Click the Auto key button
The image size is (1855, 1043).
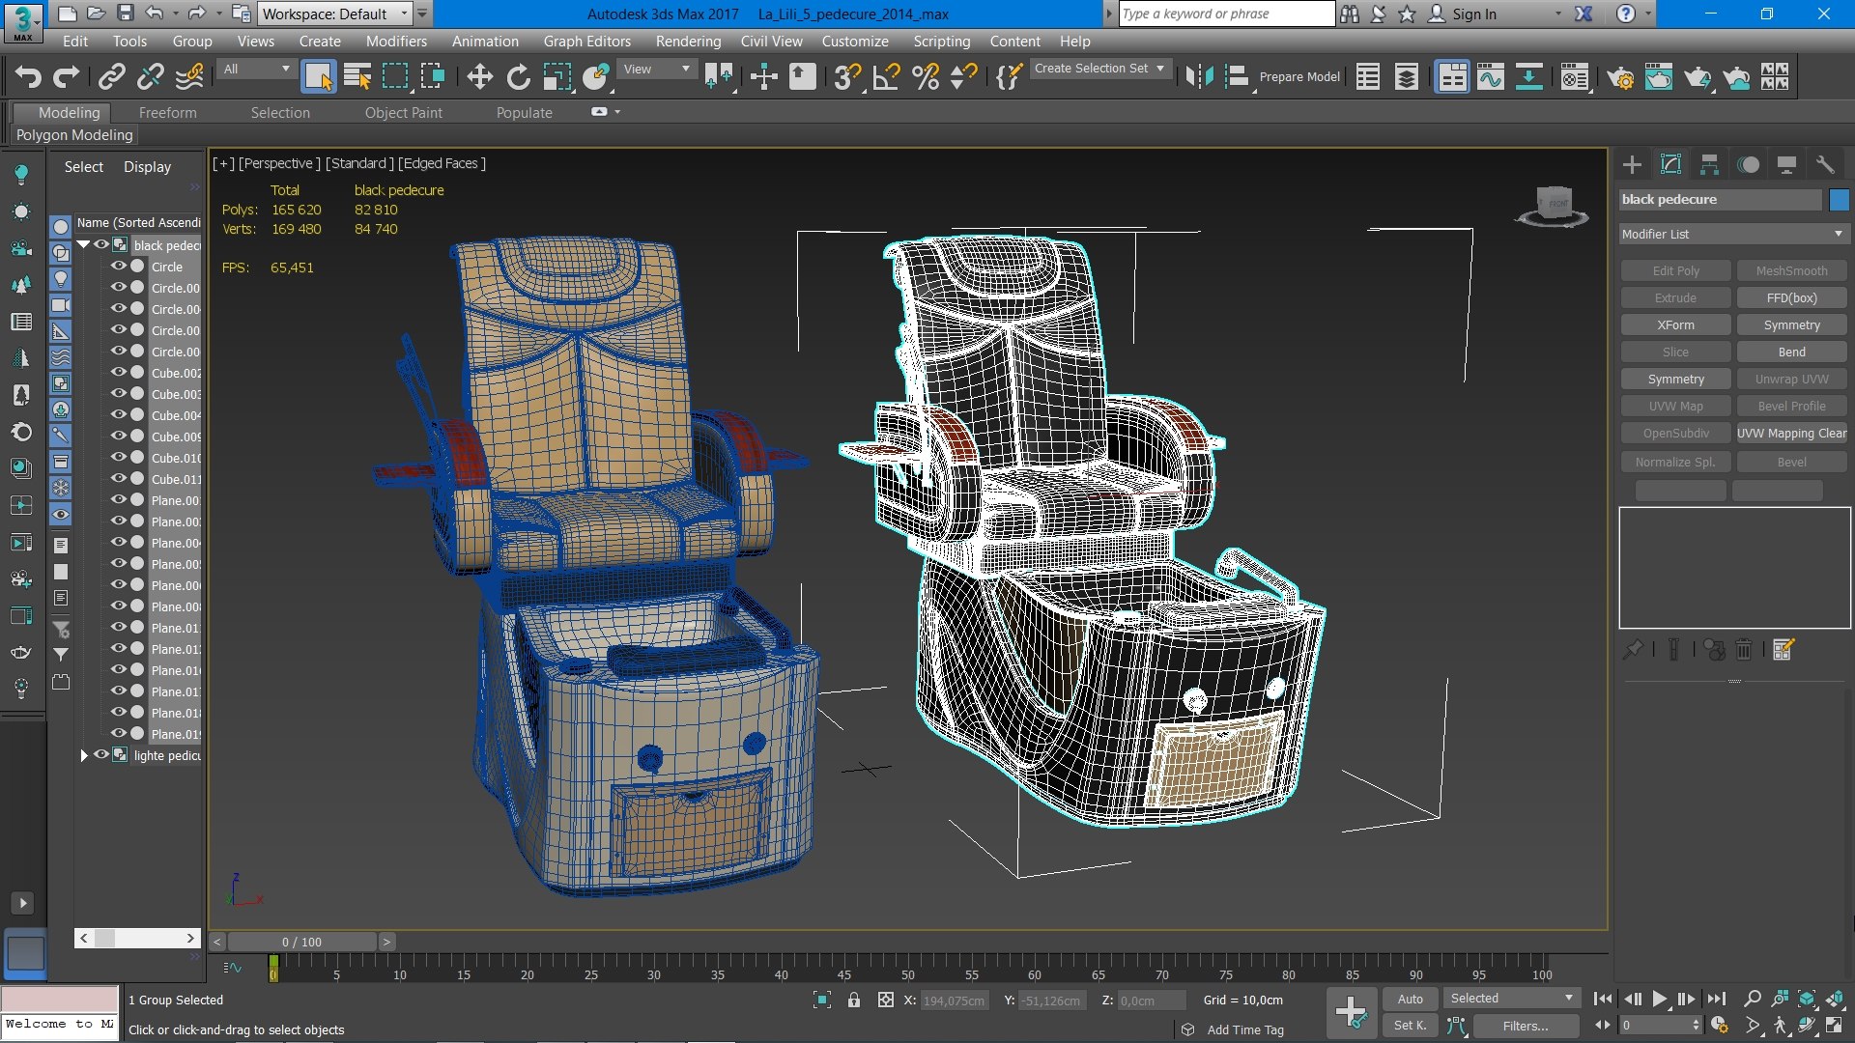tap(1410, 1000)
